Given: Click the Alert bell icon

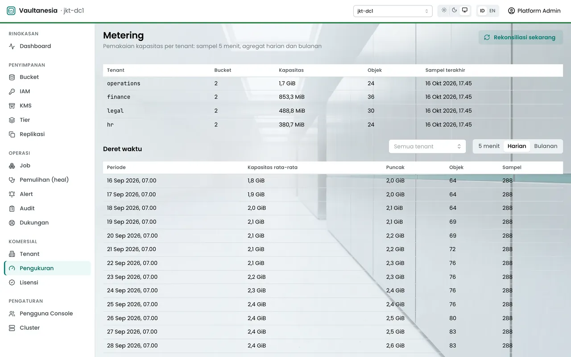Looking at the screenshot, I should point(12,194).
